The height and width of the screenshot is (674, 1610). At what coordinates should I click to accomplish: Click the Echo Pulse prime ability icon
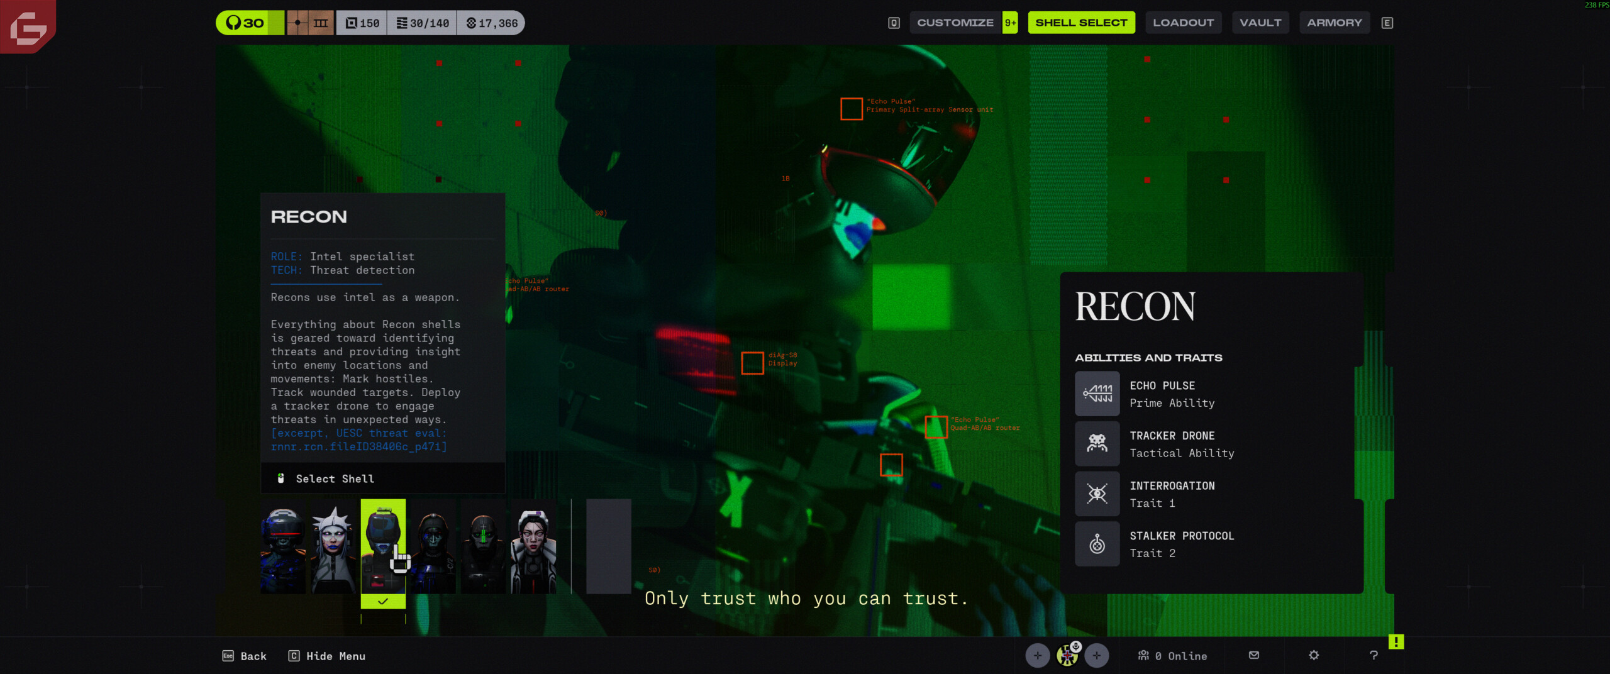[1097, 394]
